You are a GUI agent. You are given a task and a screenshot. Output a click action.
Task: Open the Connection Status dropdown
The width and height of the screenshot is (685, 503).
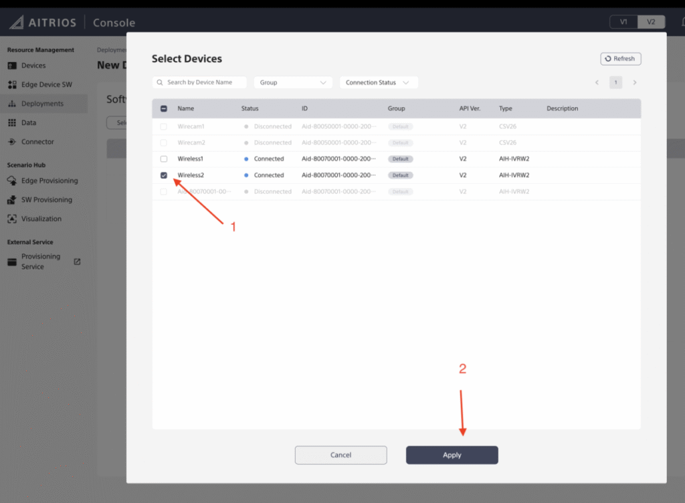pos(379,82)
